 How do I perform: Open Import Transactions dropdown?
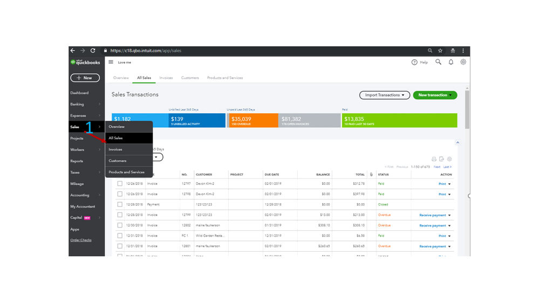pyautogui.click(x=385, y=95)
